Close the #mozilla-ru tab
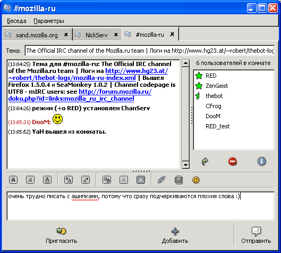The image size is (281, 253). tap(172, 34)
